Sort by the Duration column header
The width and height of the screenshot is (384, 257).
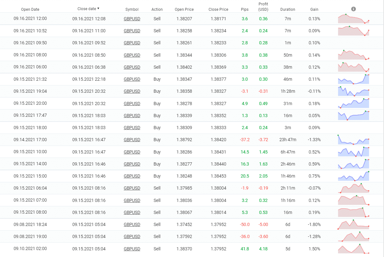(x=288, y=9)
